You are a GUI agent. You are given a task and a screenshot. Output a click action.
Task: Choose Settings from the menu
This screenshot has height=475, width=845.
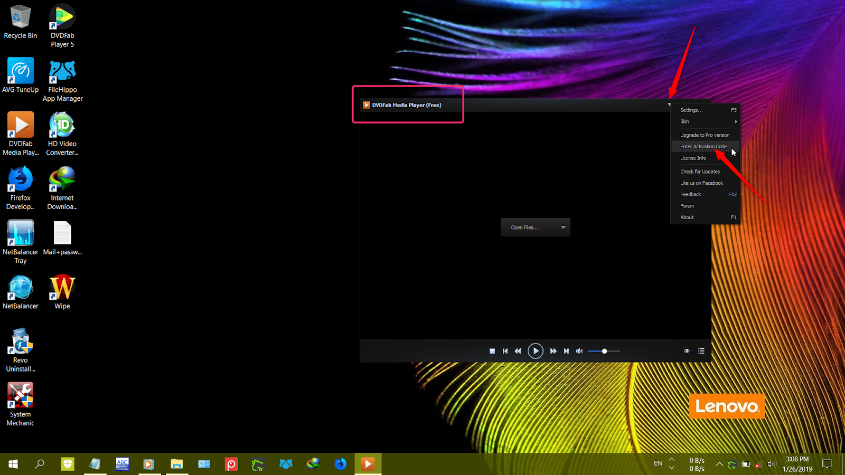[x=705, y=110]
